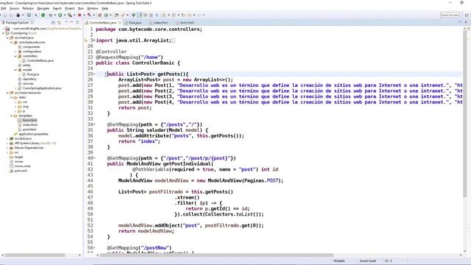Expand collapsed imports at line 3
The width and height of the screenshot is (471, 265).
[x=94, y=40]
